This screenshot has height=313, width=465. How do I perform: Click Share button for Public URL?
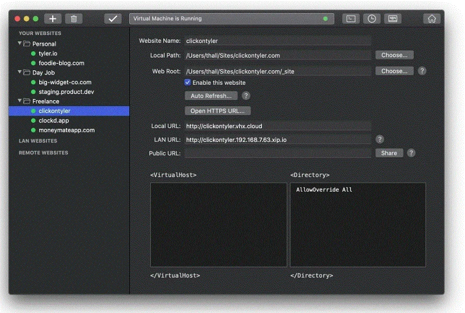point(389,153)
